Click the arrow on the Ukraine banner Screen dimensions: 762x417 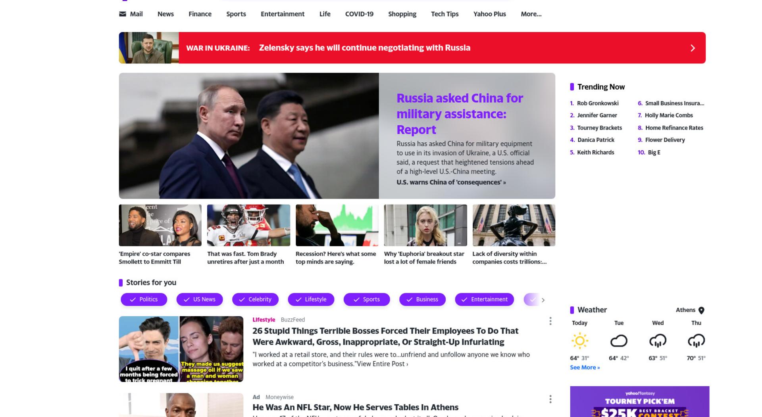click(x=693, y=48)
